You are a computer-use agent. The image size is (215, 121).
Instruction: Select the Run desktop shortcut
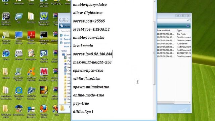pyautogui.click(x=19, y=18)
